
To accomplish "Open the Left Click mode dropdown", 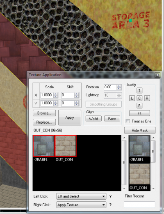I will (81, 196).
